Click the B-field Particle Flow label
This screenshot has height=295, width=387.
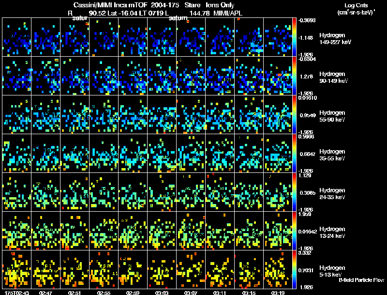click(361, 280)
